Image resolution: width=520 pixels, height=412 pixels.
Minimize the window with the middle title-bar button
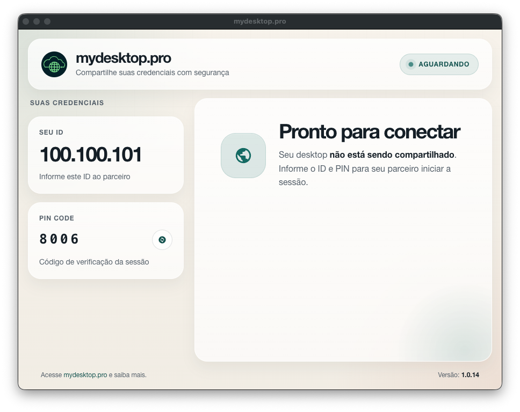point(37,21)
